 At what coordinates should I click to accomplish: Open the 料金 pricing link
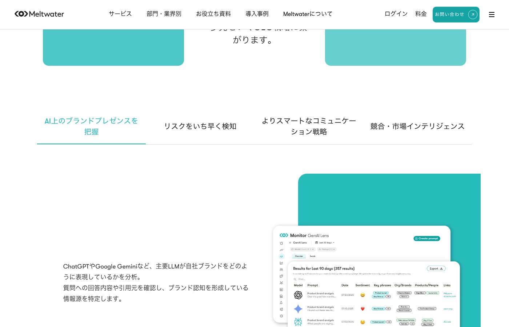point(421,14)
